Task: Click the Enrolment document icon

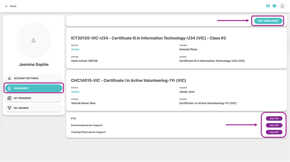Action: coord(10,88)
